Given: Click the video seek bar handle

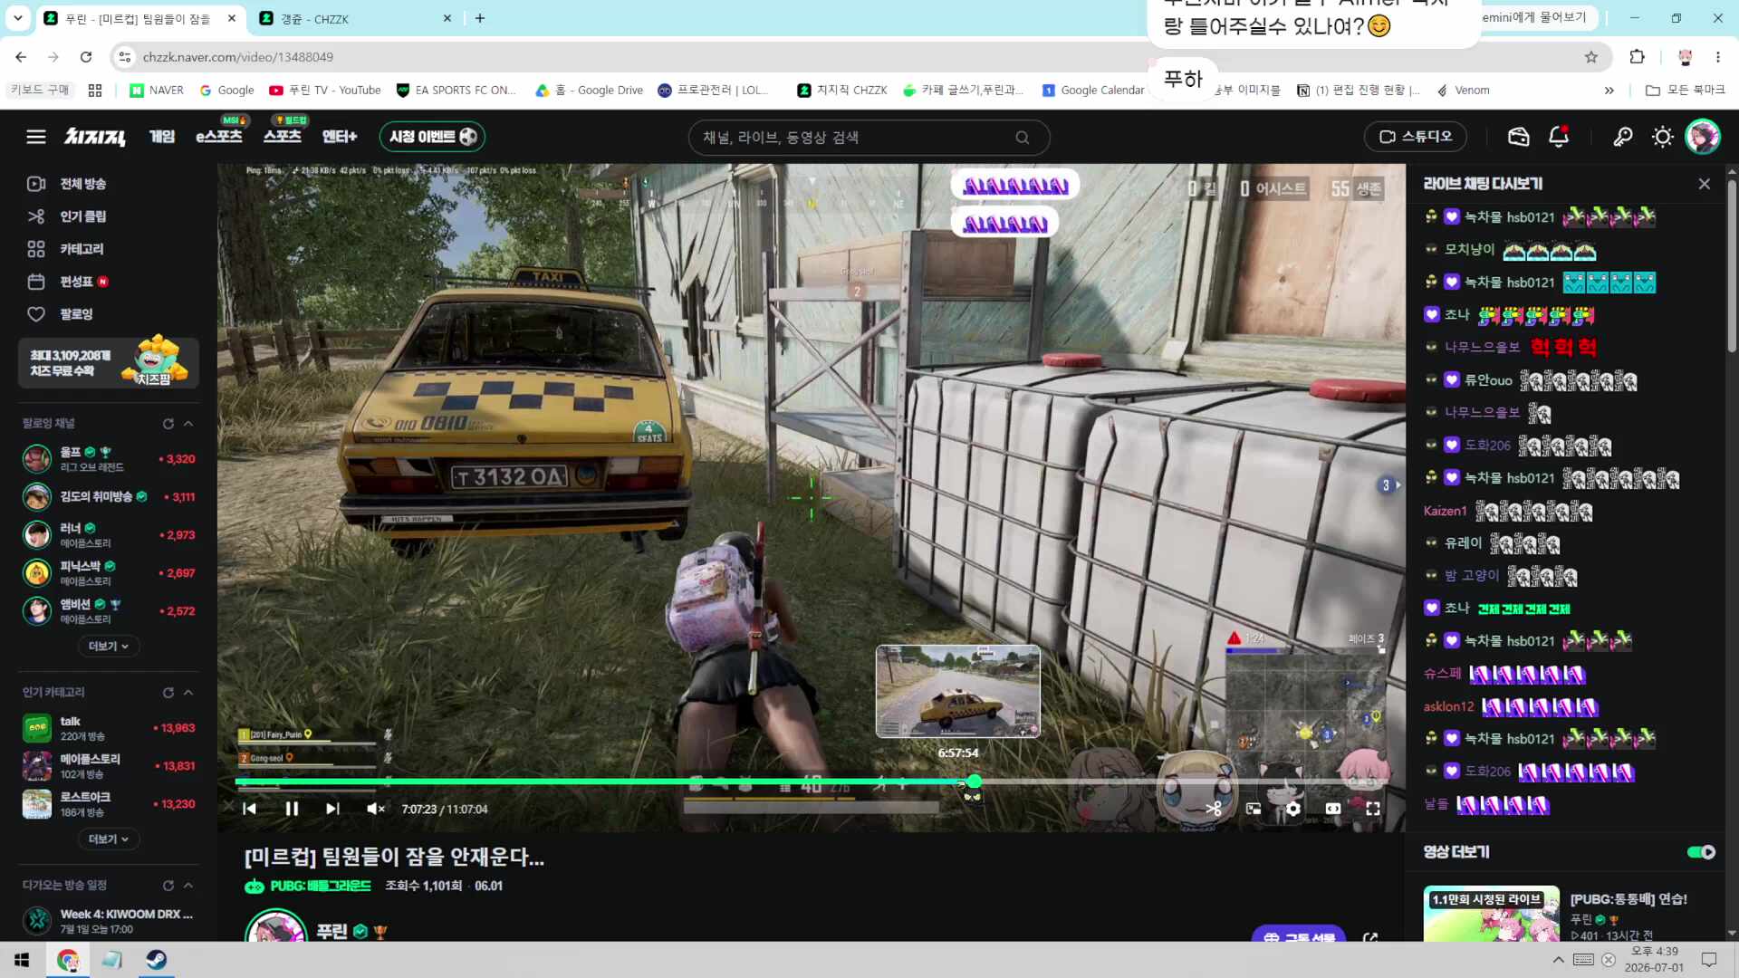Looking at the screenshot, I should pyautogui.click(x=974, y=781).
